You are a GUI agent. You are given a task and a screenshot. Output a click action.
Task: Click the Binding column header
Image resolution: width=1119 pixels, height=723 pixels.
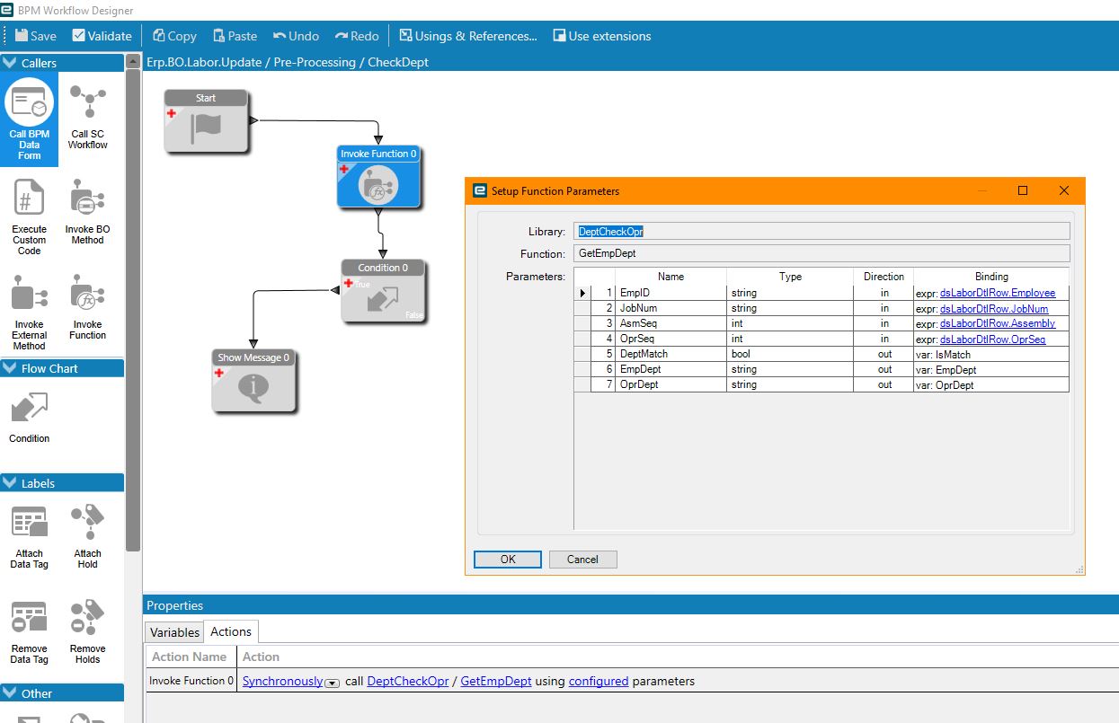pos(991,277)
